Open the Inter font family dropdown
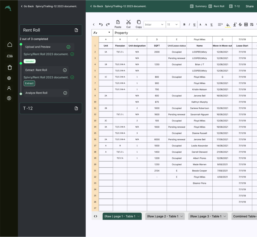This screenshot has height=237, width=257. tap(155, 25)
